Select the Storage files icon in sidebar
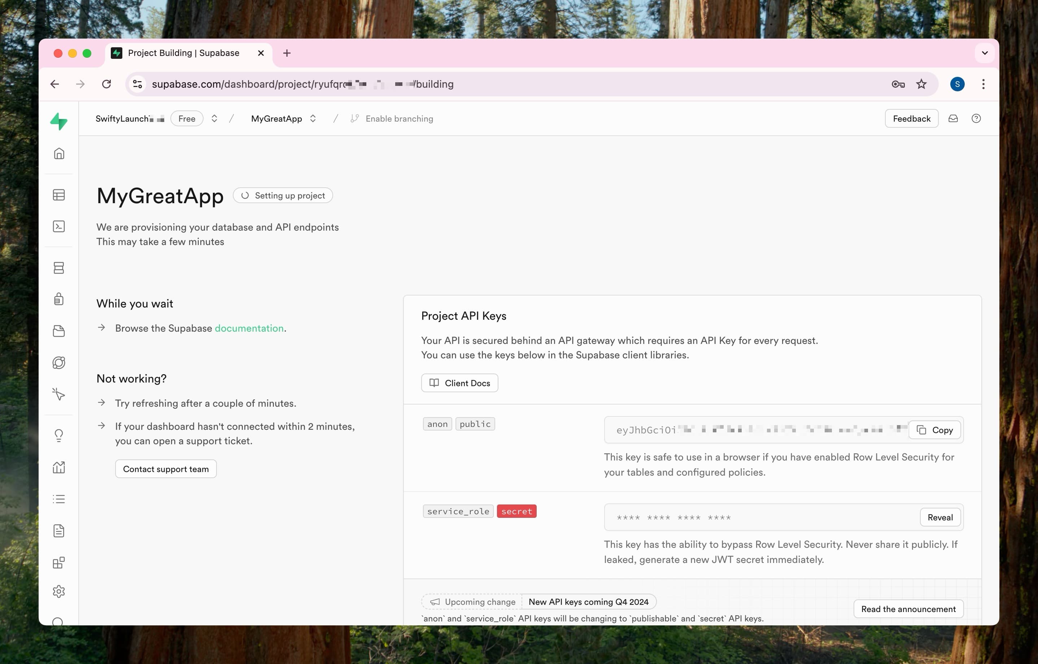 point(60,331)
